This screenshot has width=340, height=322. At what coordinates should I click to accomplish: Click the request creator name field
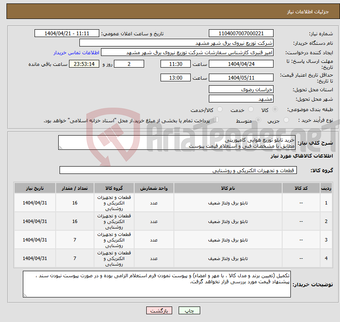point(187,53)
